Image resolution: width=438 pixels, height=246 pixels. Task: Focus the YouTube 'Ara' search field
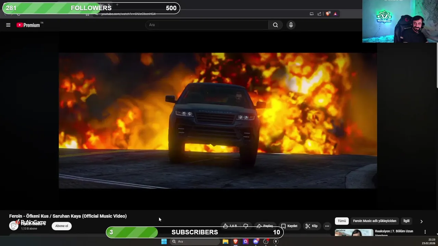[207, 25]
